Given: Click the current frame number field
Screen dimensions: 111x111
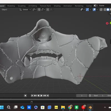Looking at the screenshot, I should point(82,95).
